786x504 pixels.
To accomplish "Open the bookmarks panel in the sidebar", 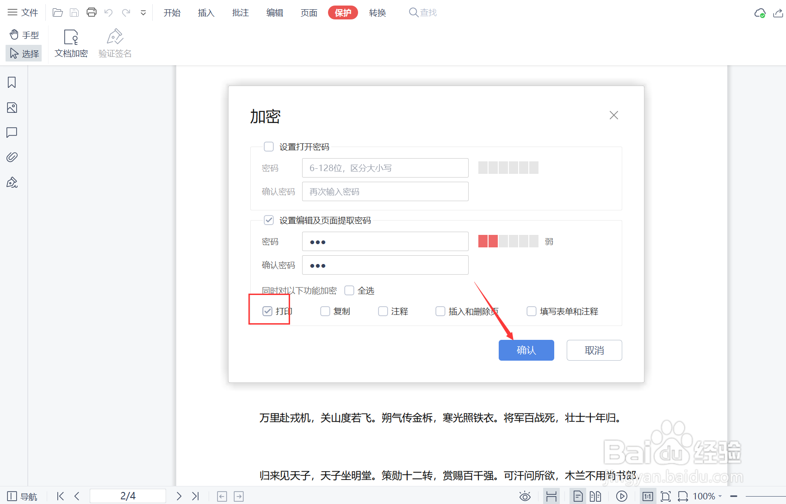I will tap(12, 82).
